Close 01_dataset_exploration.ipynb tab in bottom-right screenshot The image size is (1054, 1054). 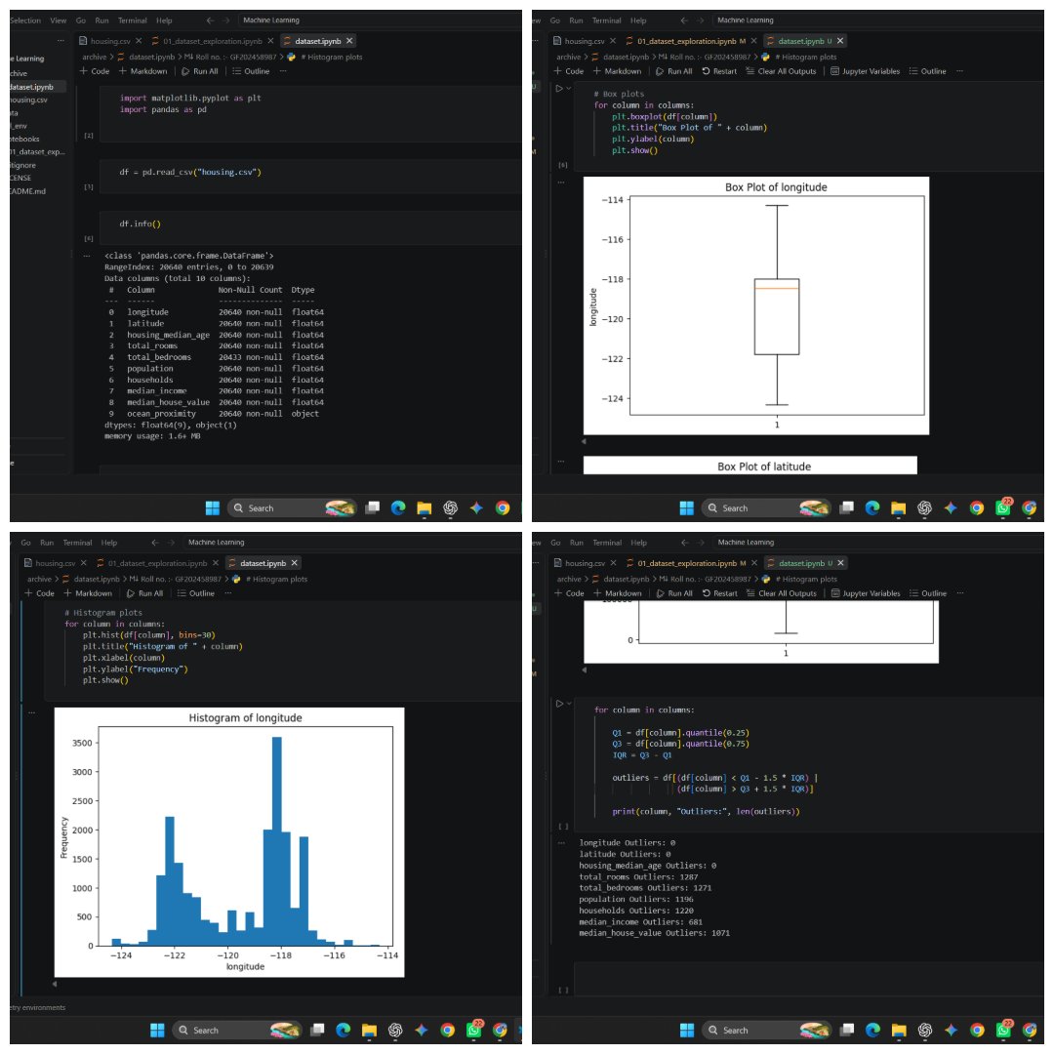tap(754, 563)
